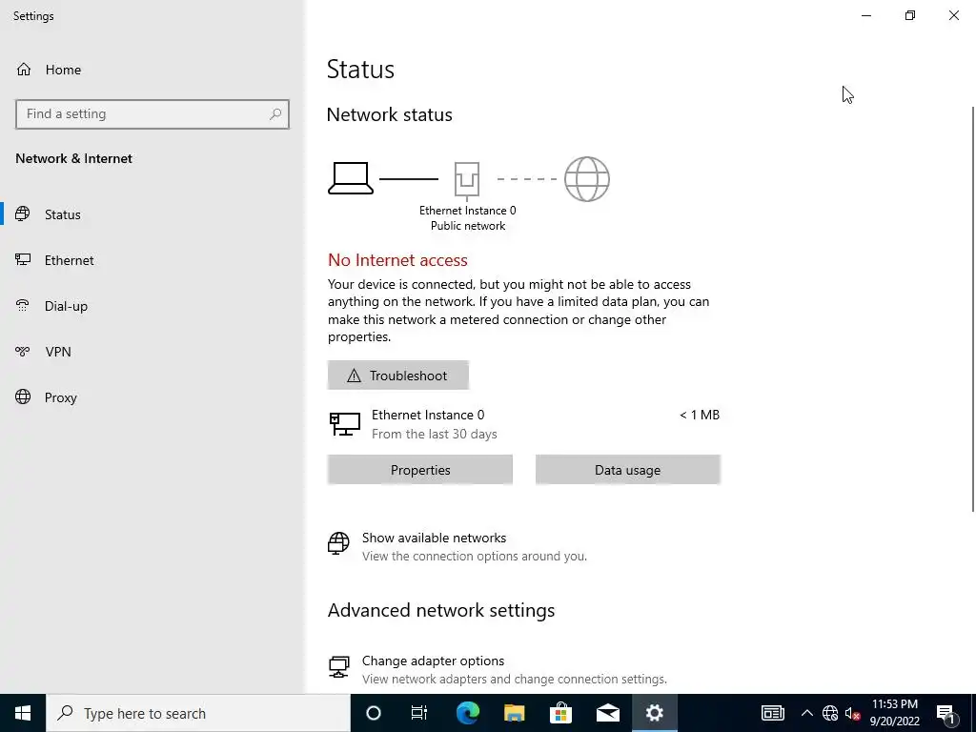Click the Advanced network settings heading
This screenshot has height=732, width=976.
point(441,610)
